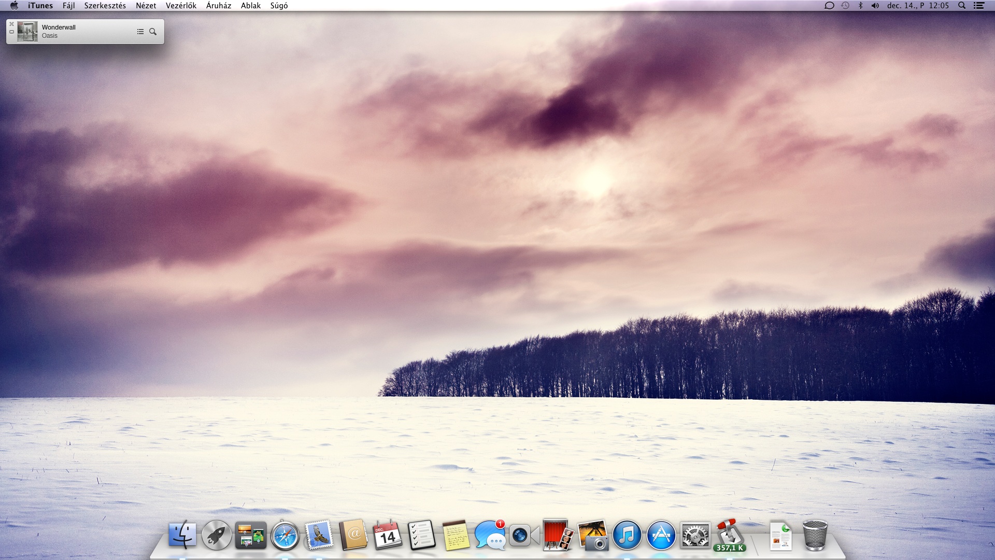Open the Up Next list in MiniPlayer
The image size is (995, 560).
pos(140,32)
